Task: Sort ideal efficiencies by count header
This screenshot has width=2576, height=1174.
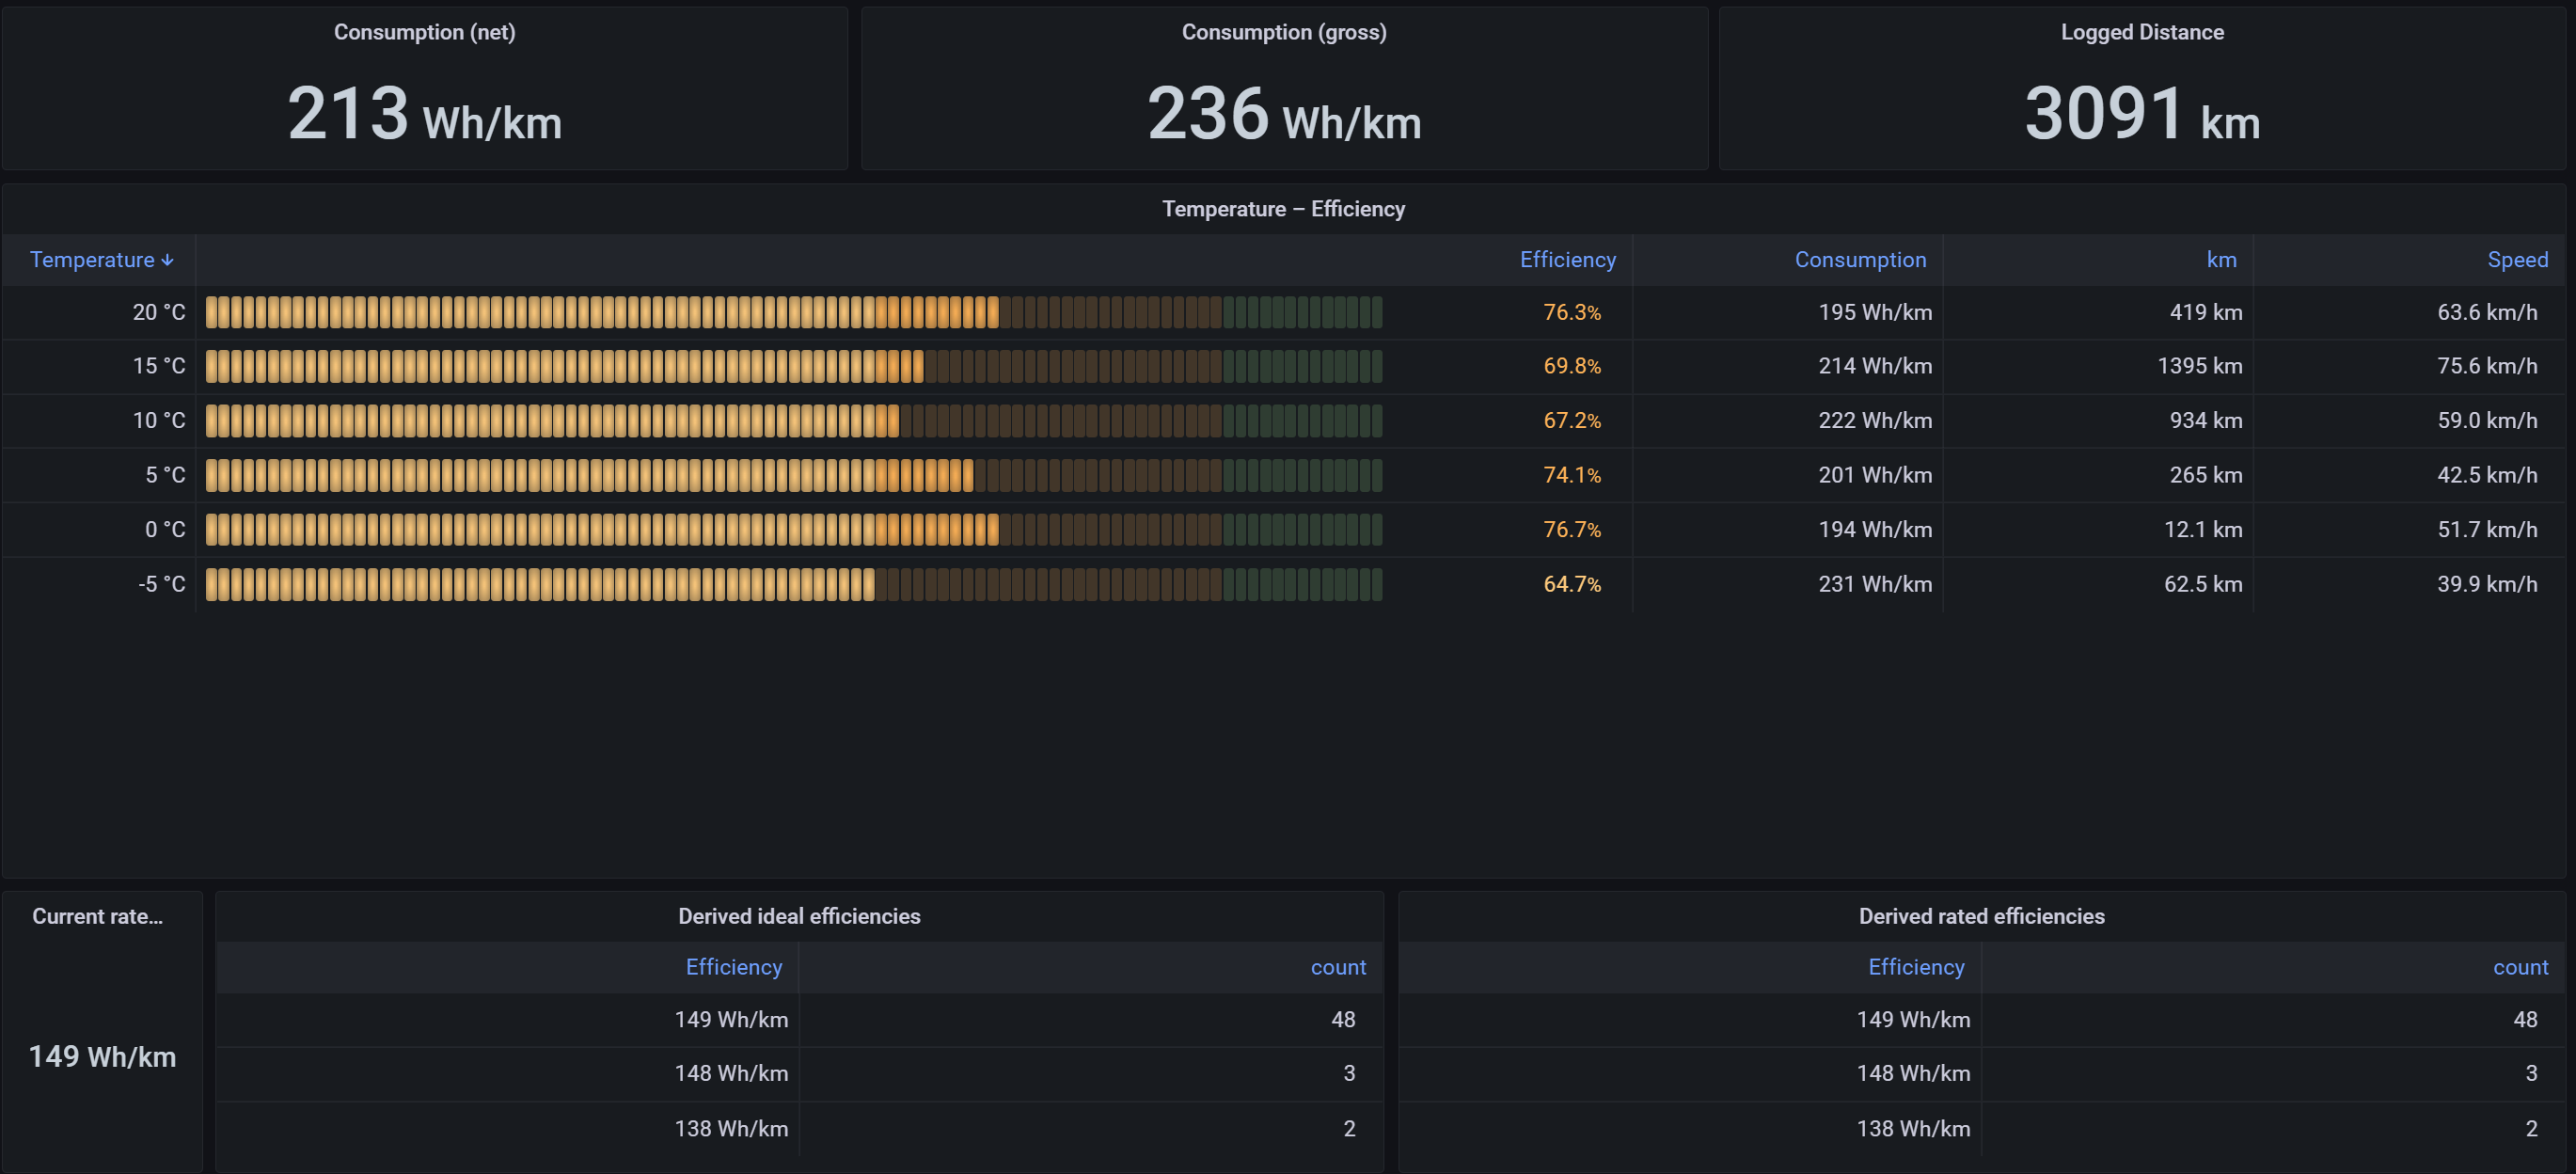Action: click(x=1337, y=967)
